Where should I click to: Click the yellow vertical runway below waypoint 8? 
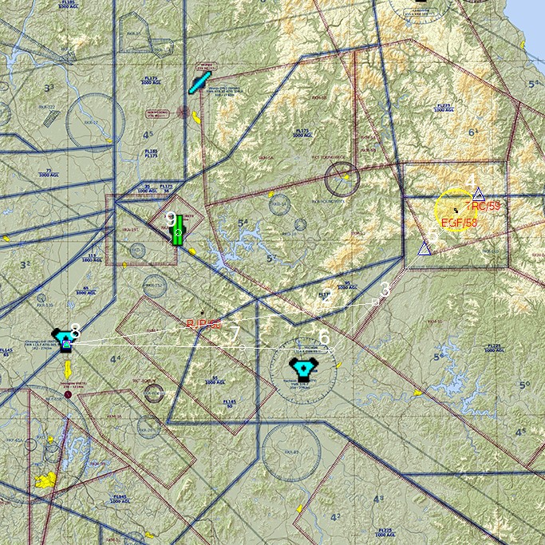[x=68, y=369]
